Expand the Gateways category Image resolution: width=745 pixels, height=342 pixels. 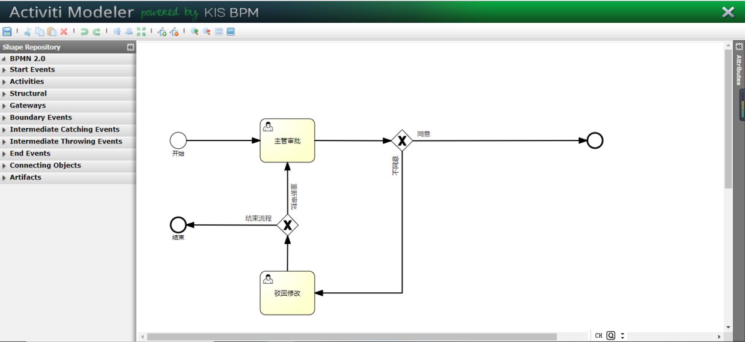point(68,106)
